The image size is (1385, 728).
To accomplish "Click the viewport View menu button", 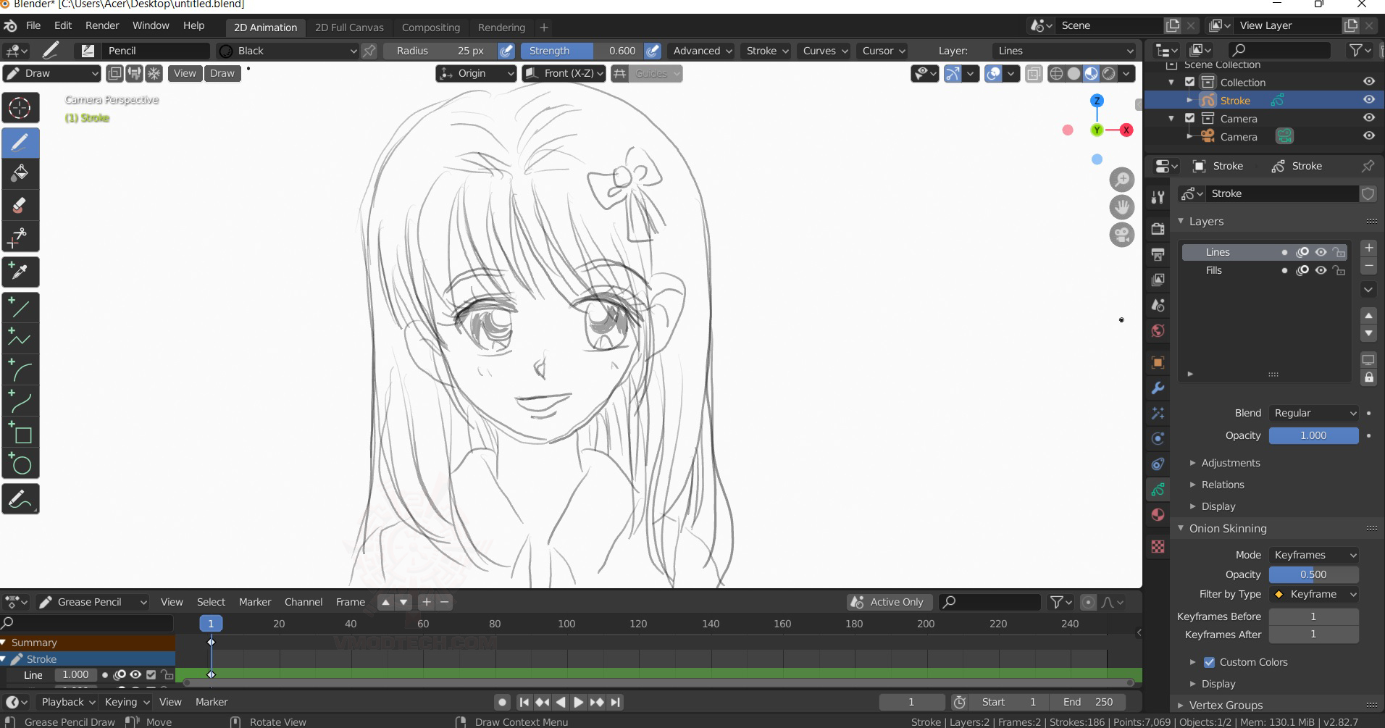I will (185, 73).
